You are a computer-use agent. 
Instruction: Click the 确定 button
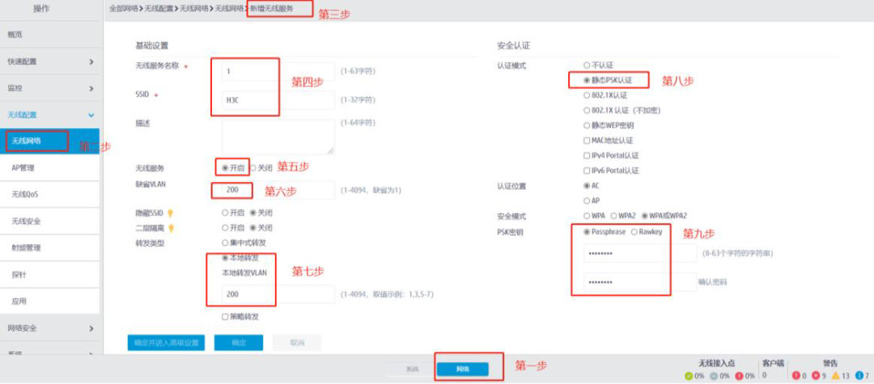pos(239,342)
